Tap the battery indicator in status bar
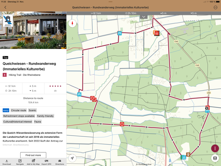The width and height of the screenshot is (221, 166). click(217, 2)
